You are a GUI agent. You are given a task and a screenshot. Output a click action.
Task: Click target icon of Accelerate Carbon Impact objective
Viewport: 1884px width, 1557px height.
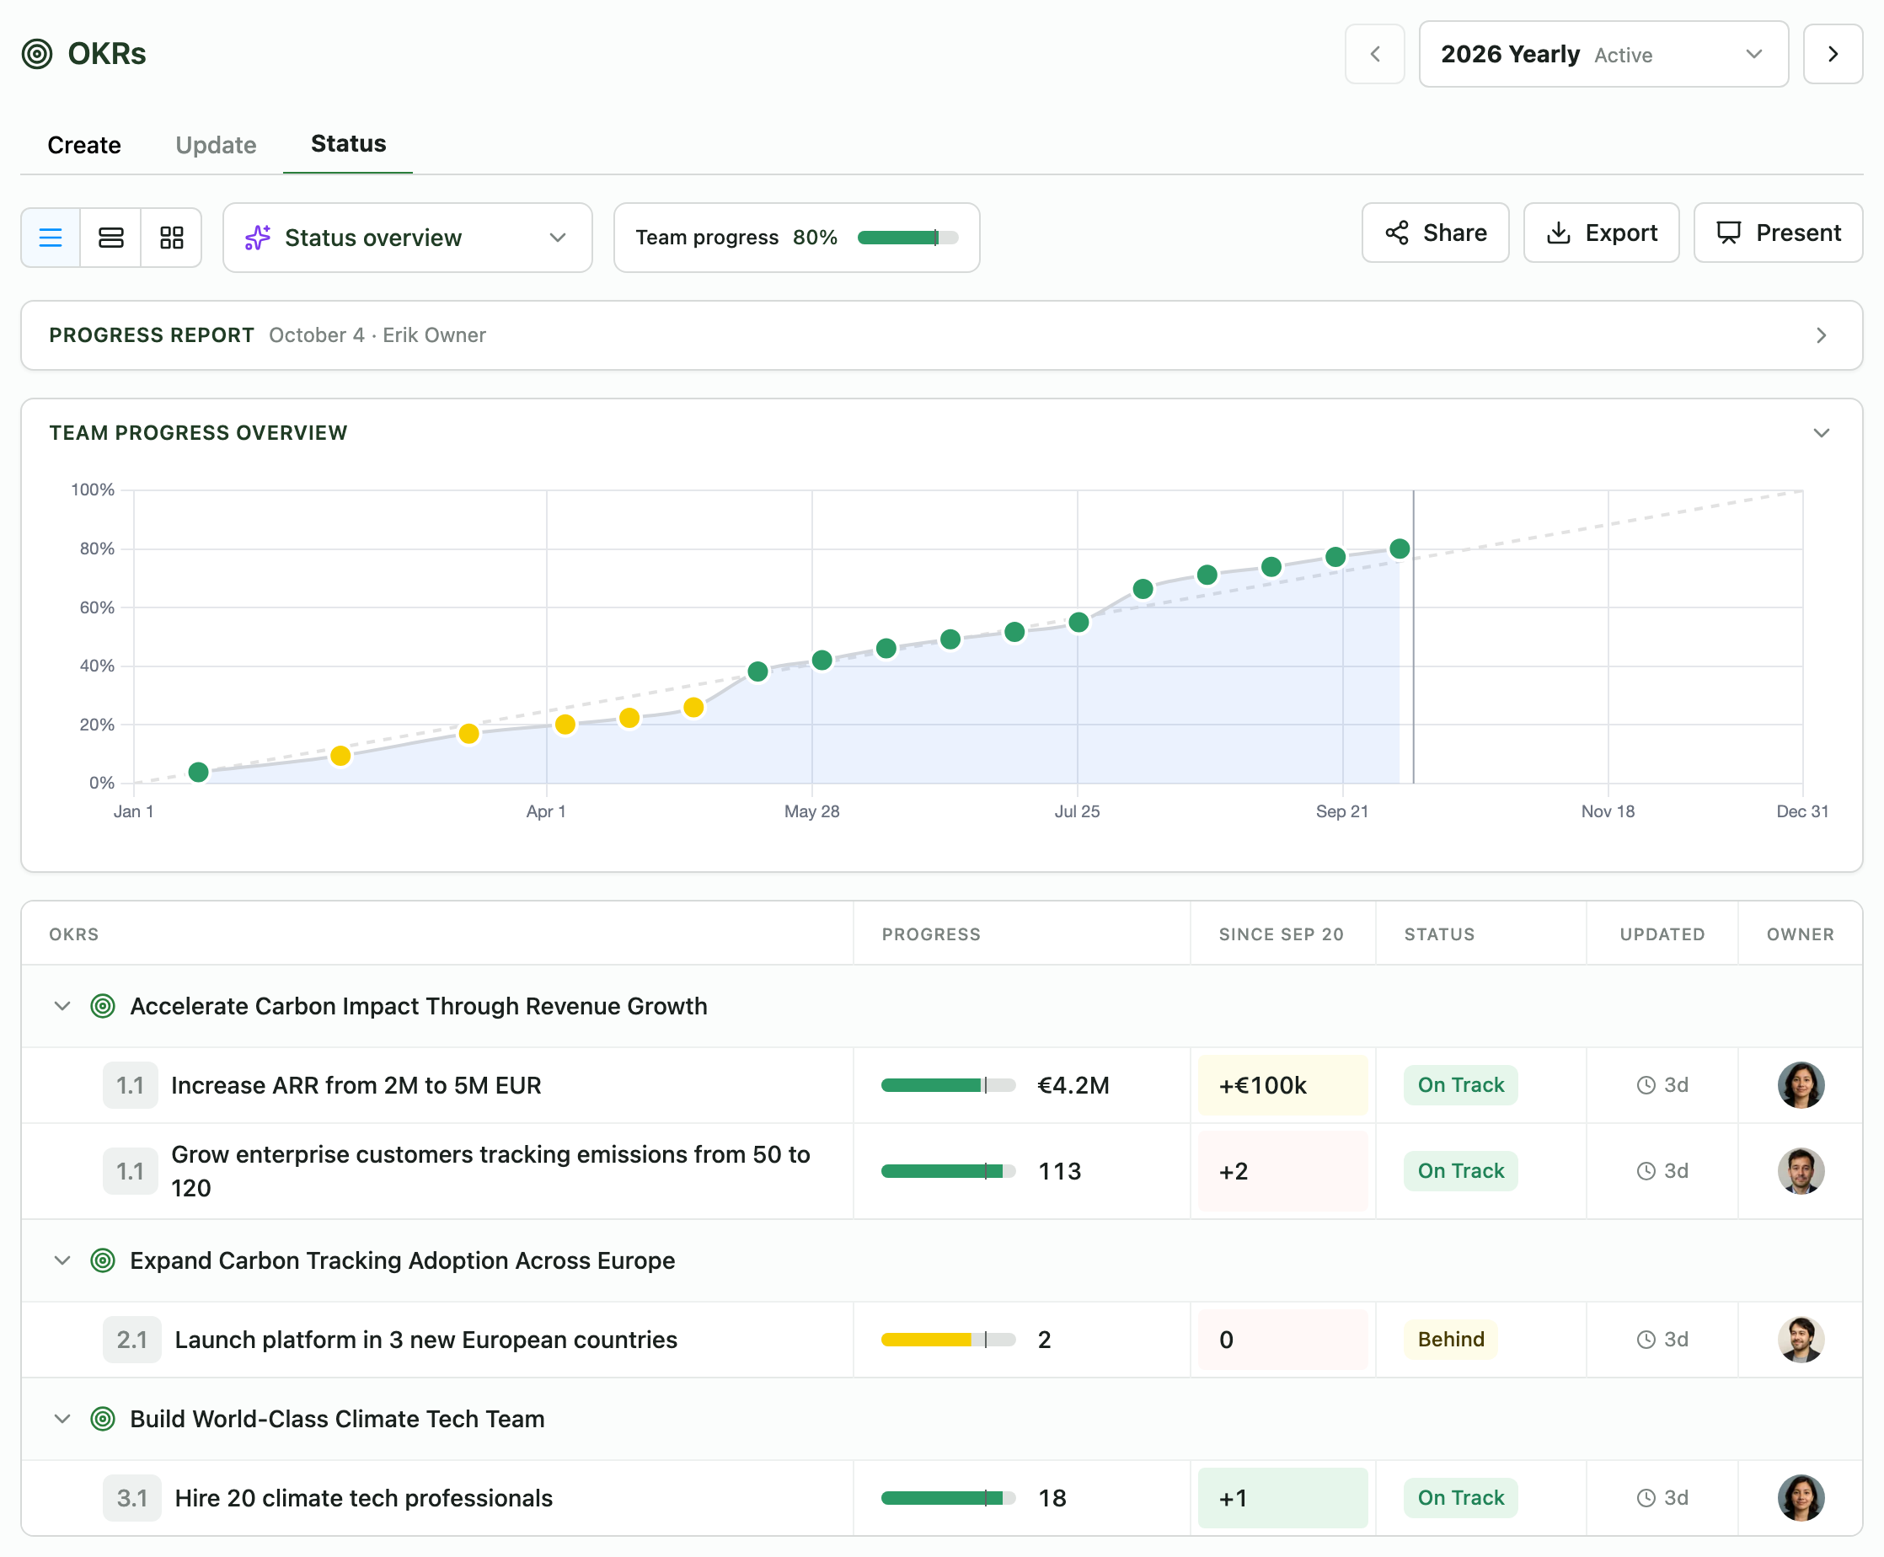103,1006
